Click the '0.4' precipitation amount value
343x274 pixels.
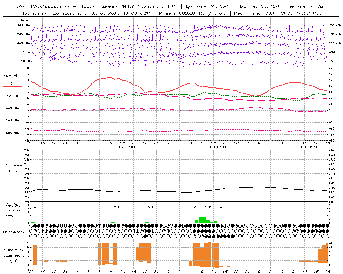(219, 207)
